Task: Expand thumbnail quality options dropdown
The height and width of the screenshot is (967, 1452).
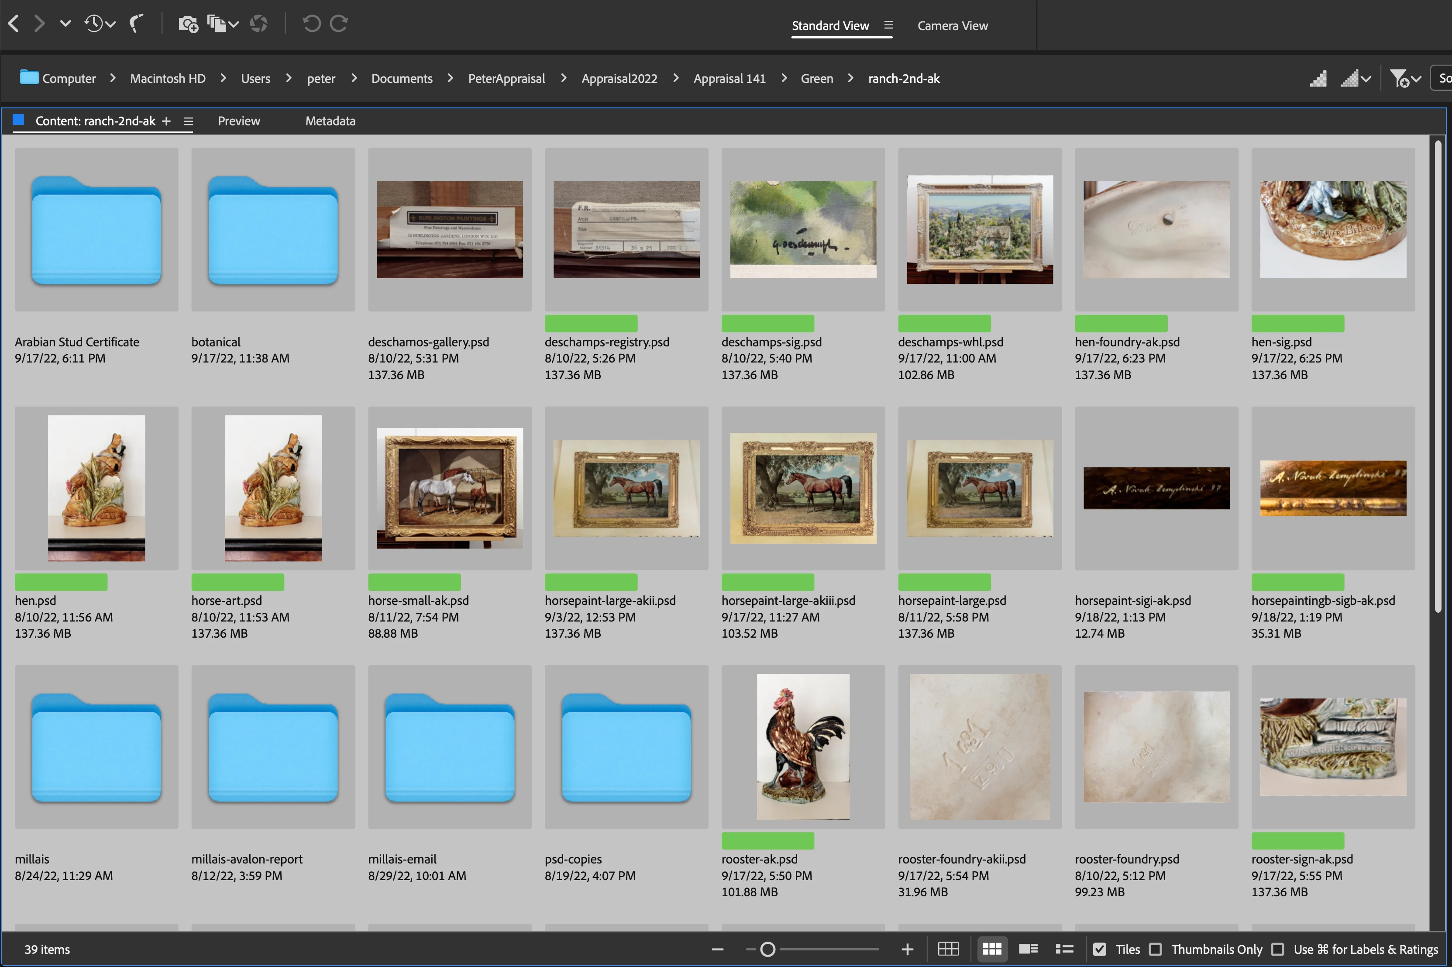Action: pos(1356,79)
